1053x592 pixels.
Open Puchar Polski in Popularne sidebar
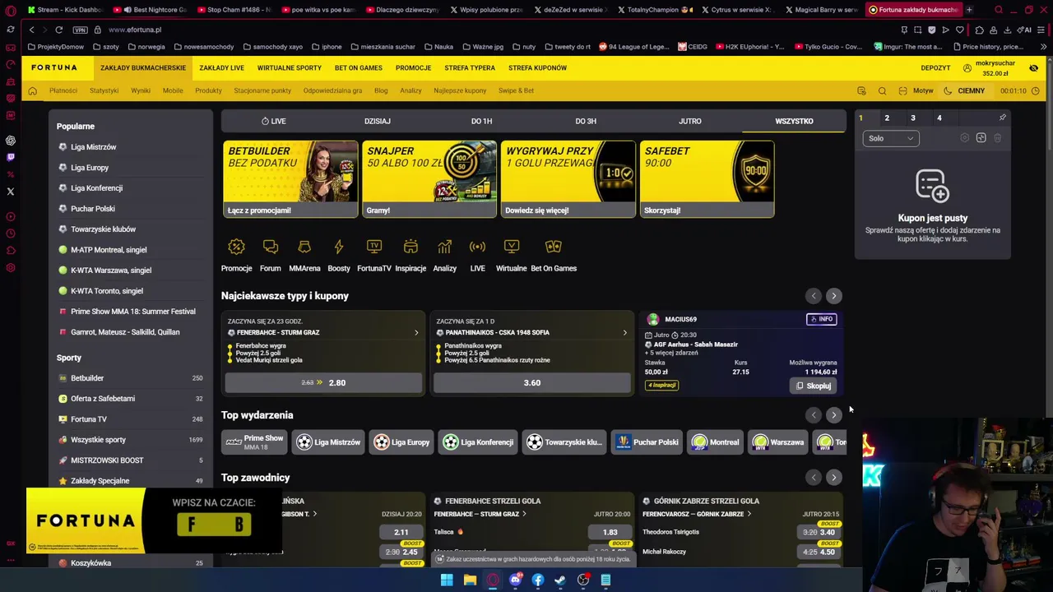point(93,209)
